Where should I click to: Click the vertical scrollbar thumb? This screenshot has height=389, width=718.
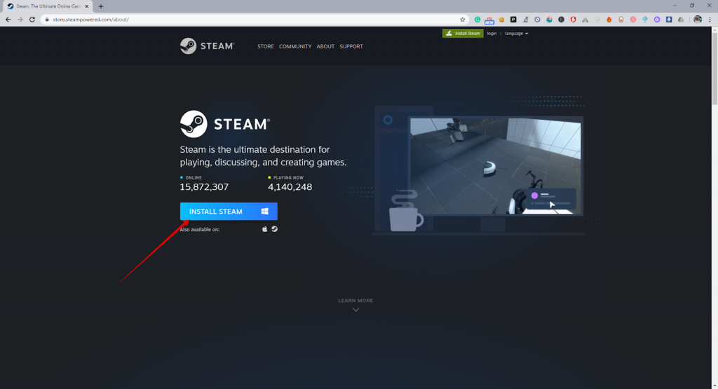[714, 69]
